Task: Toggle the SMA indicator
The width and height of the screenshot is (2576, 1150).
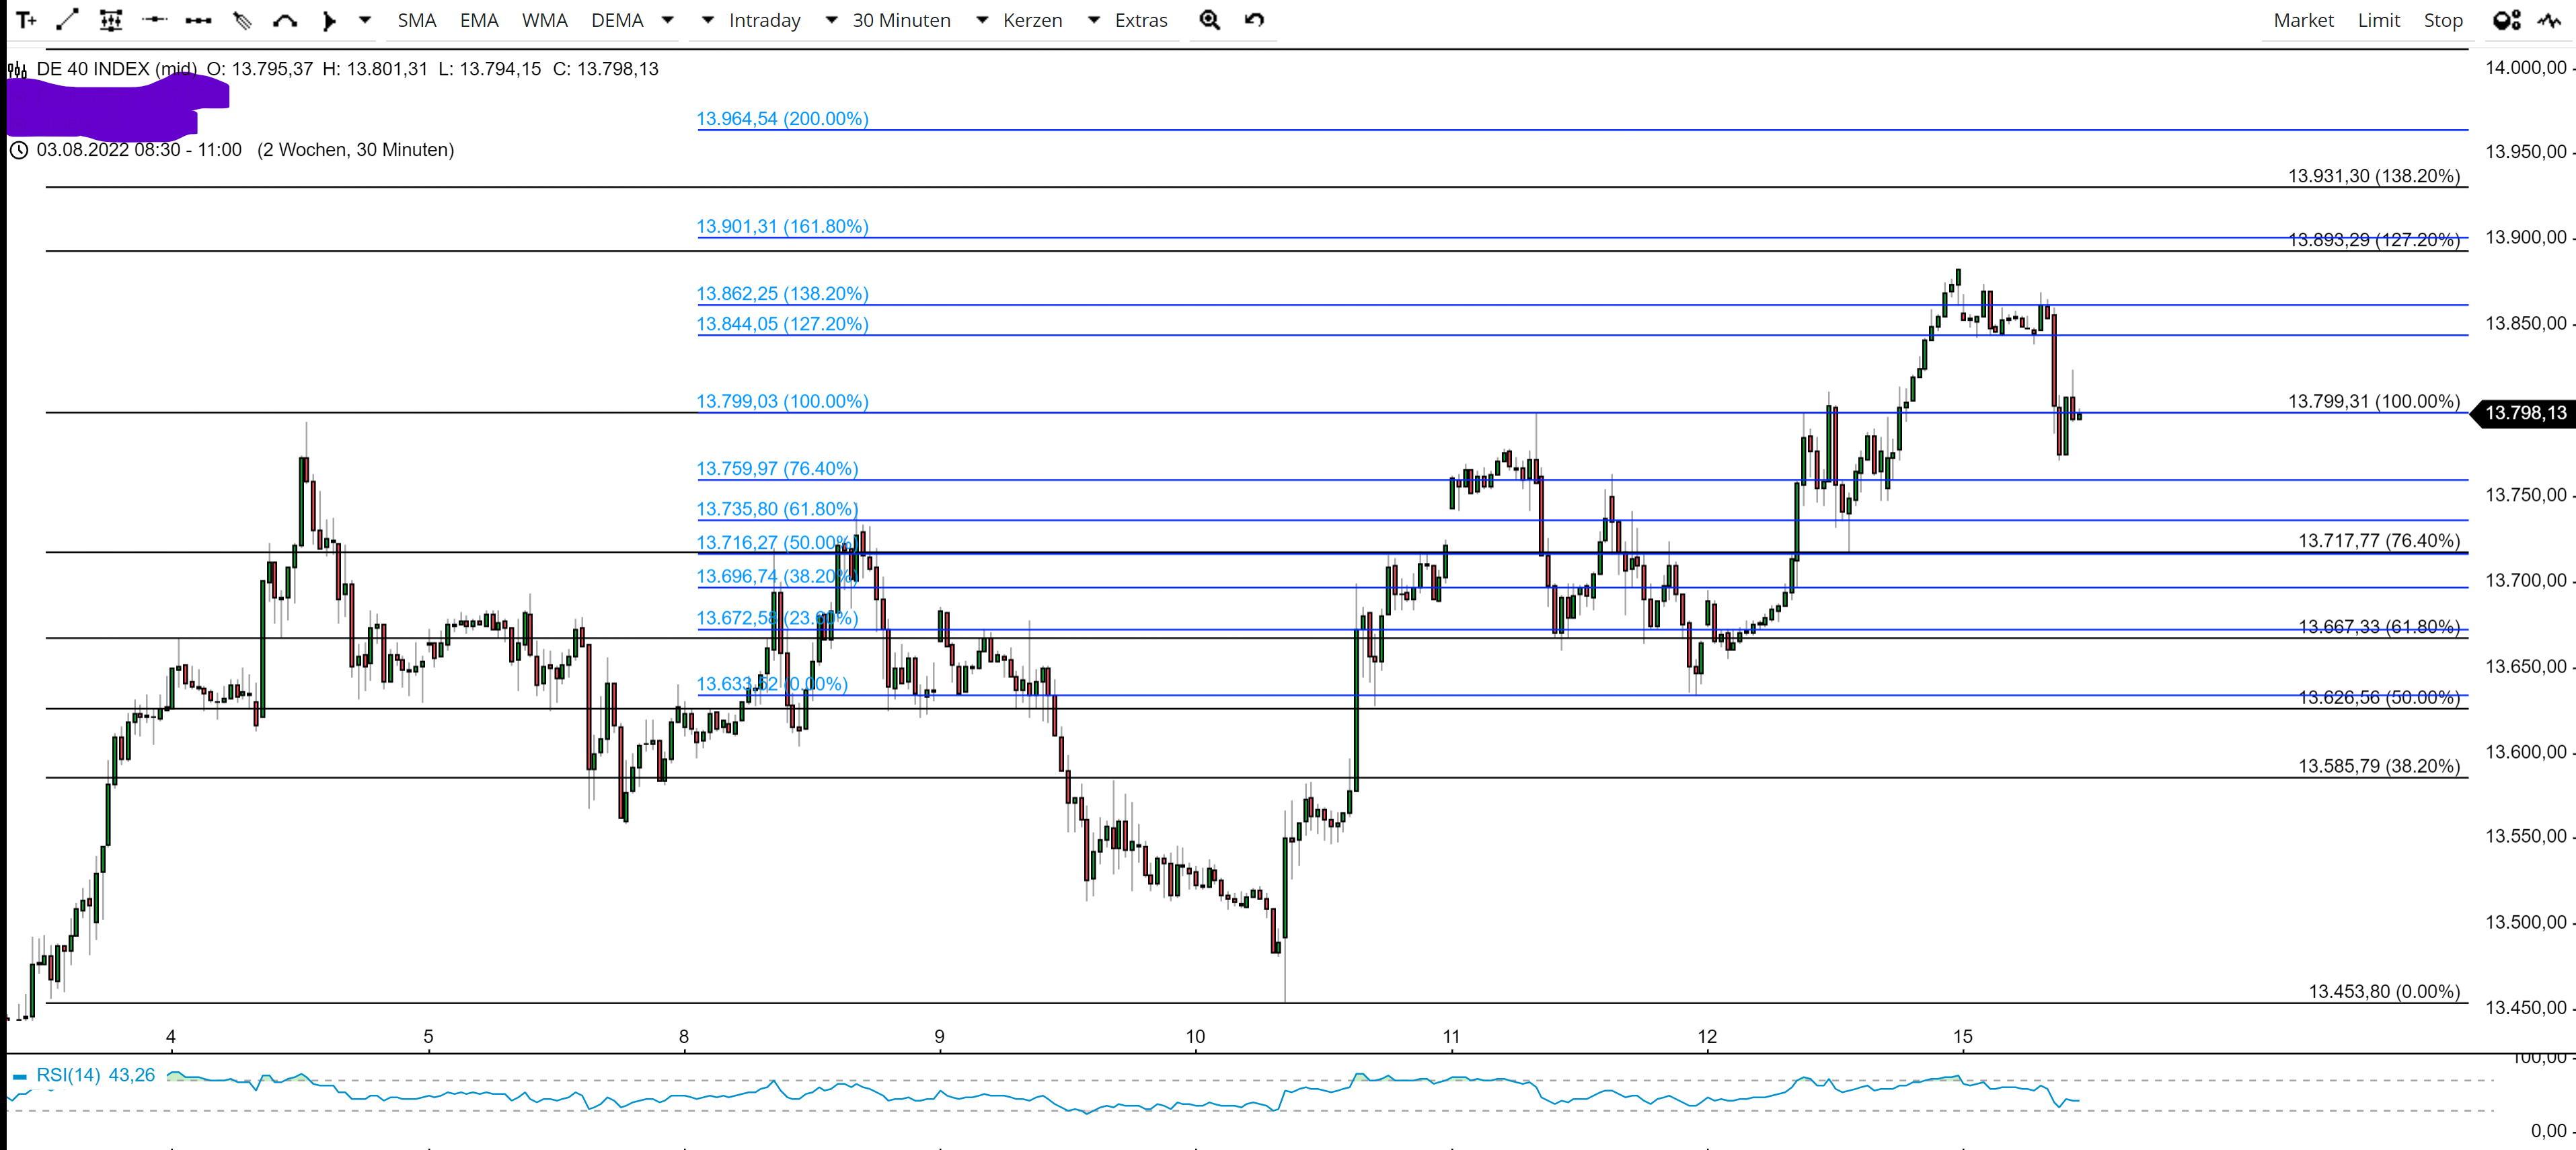Action: pos(416,20)
